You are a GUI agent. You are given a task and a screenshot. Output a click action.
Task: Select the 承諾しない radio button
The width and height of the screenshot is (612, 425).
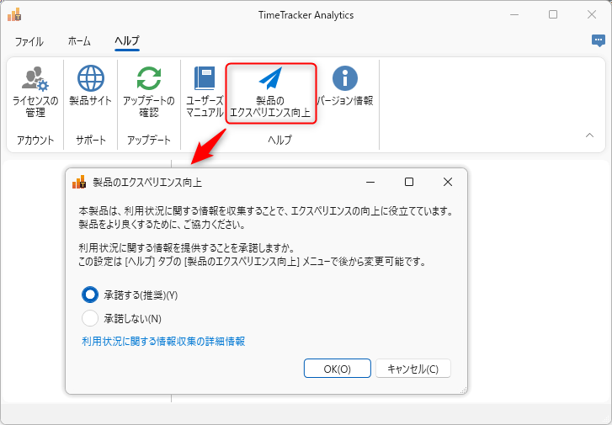(90, 318)
